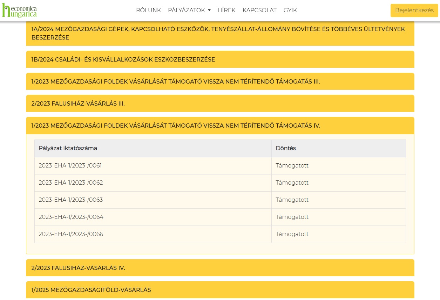Select row 2023-EHA-1/2023-/0064
440x300 pixels.
[x=71, y=217]
